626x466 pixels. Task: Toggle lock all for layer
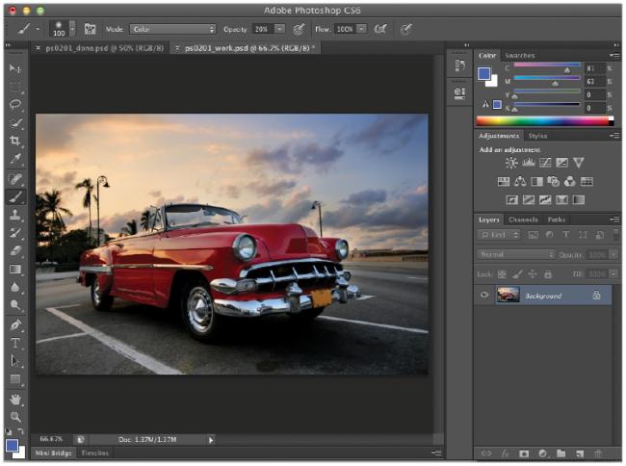[548, 274]
